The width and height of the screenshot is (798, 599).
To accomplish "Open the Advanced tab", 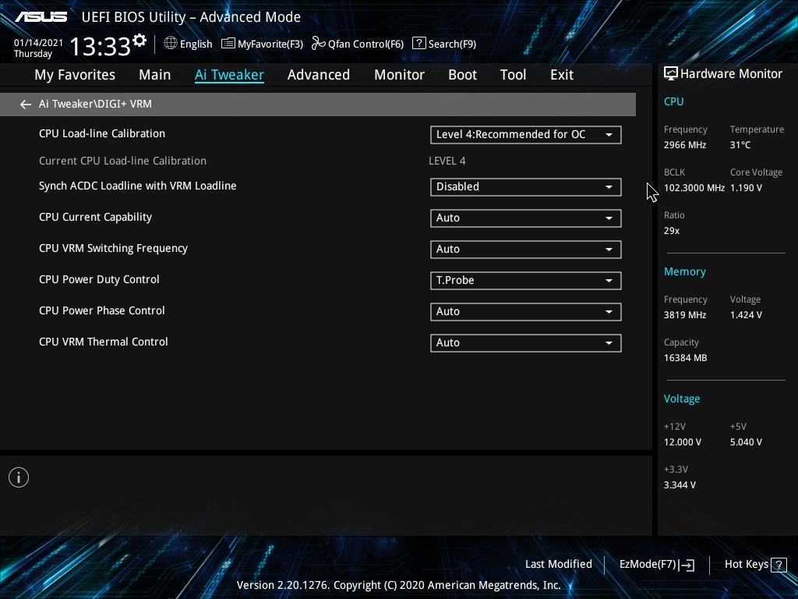I will tap(319, 75).
